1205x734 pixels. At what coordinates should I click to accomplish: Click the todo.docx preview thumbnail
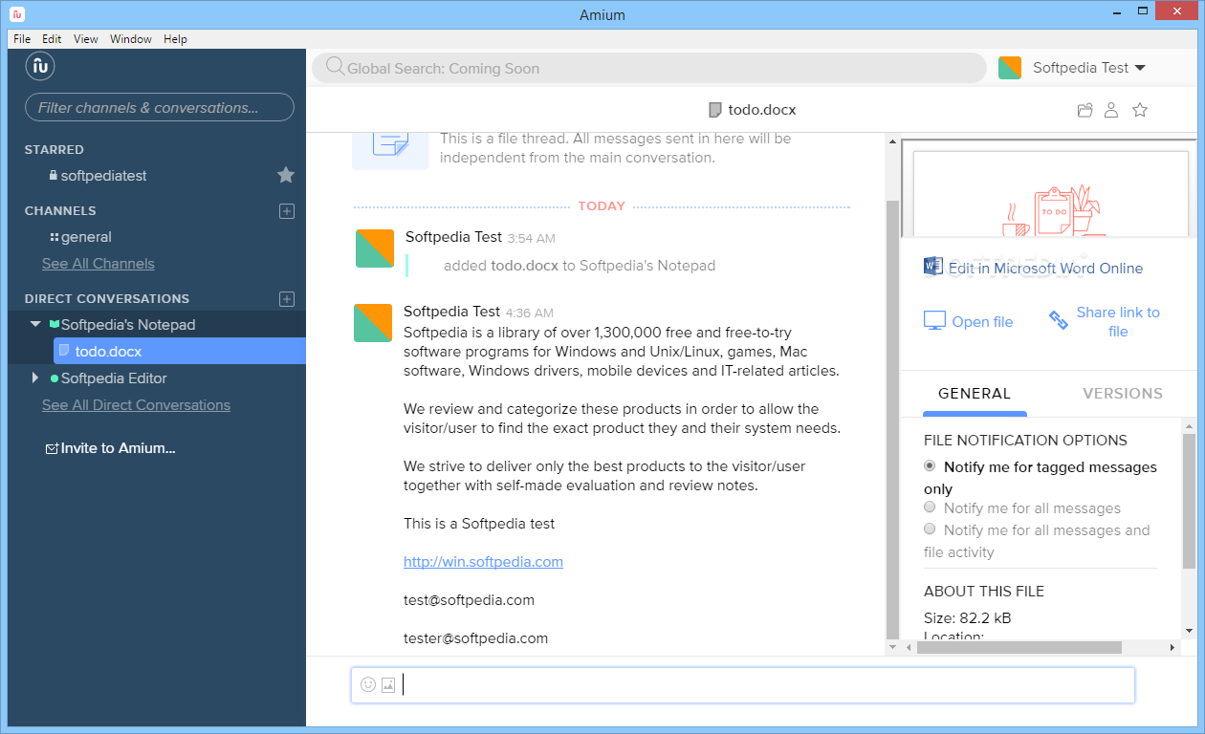(x=1051, y=191)
